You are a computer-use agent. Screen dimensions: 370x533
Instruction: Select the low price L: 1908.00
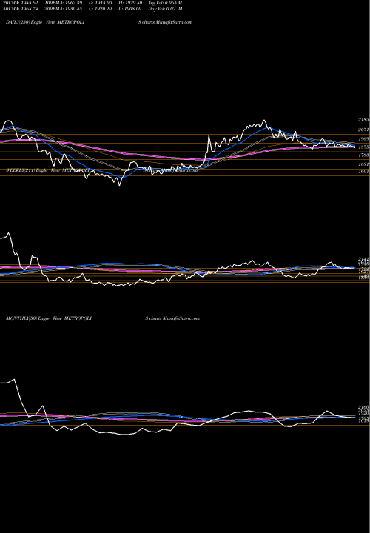(130, 9)
